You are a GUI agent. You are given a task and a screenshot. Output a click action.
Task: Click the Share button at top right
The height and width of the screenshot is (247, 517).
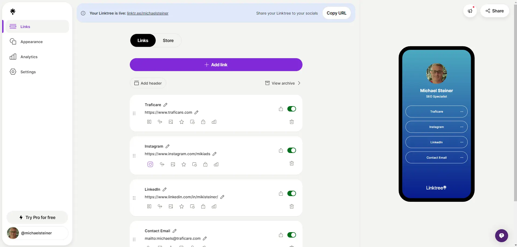(494, 11)
